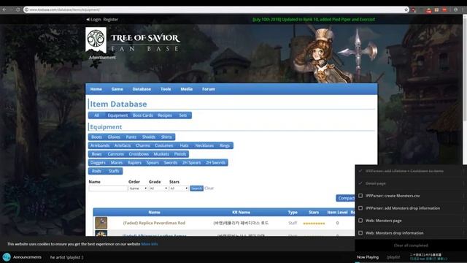Click the Clear filter link
The height and width of the screenshot is (263, 467).
pos(209,188)
